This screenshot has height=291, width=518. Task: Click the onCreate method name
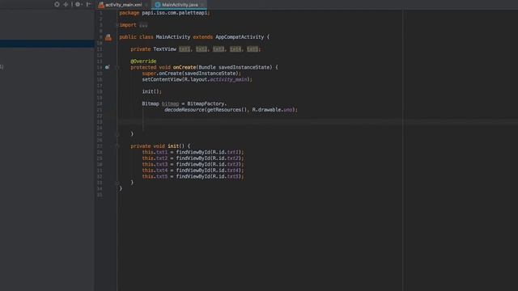[x=185, y=67]
